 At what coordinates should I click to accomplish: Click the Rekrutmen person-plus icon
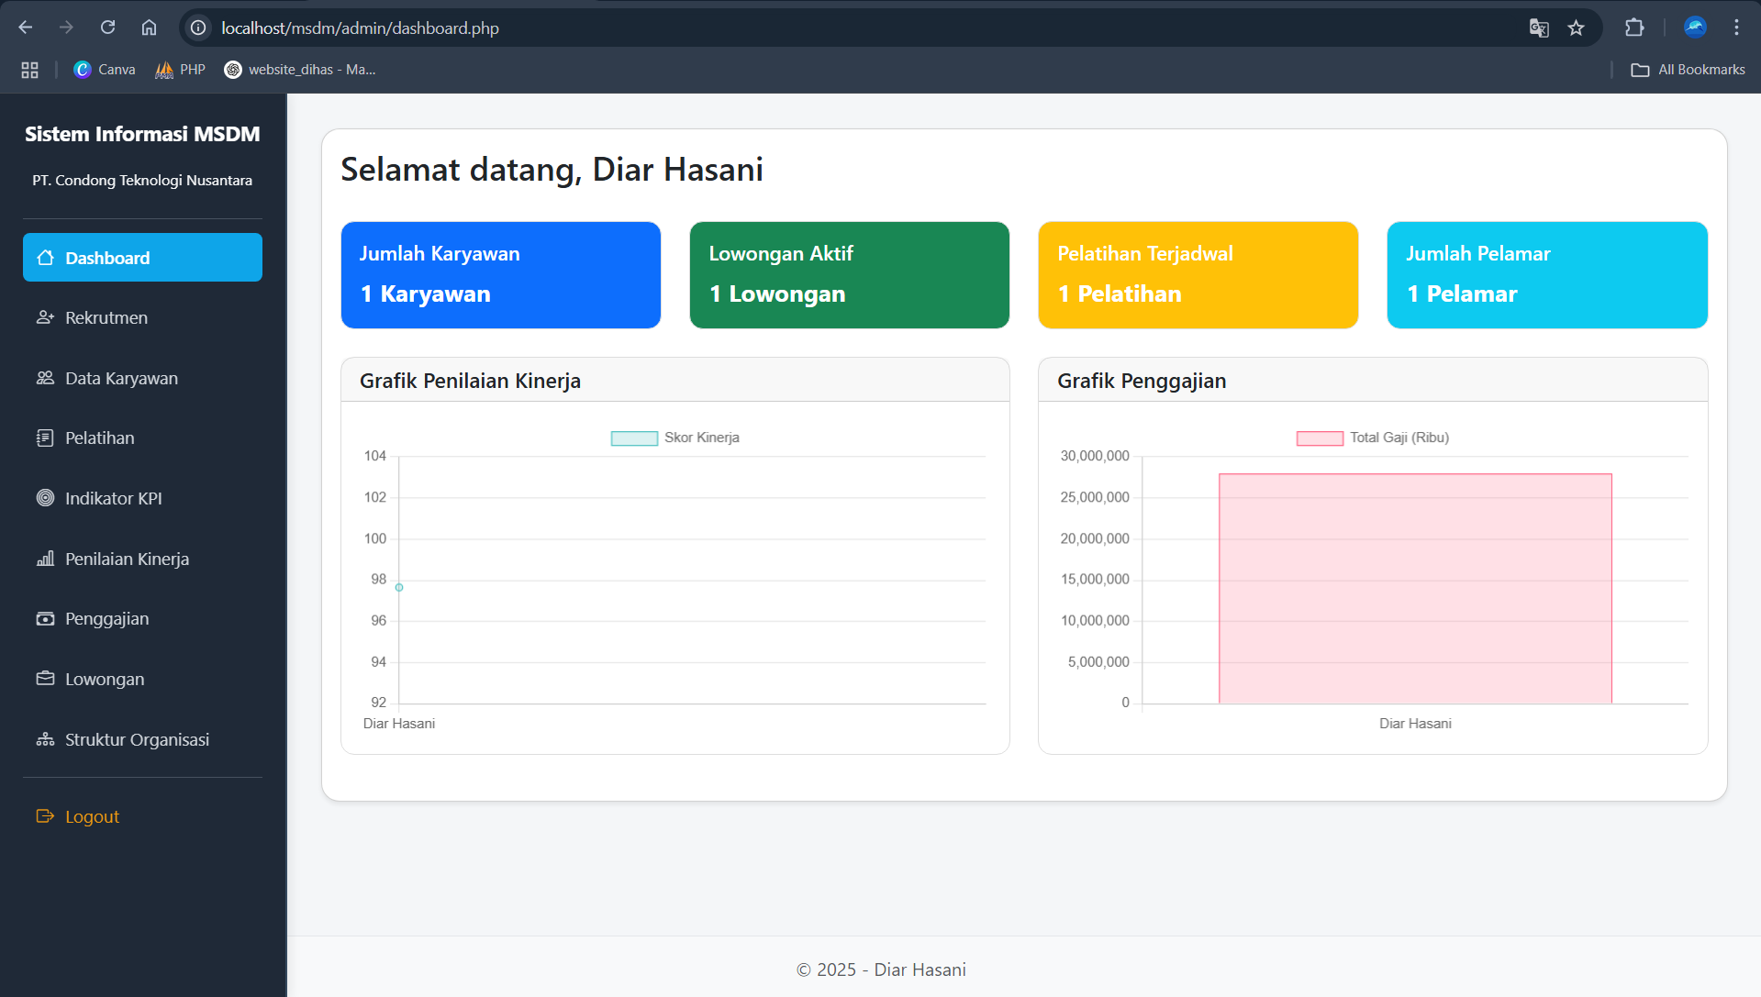tap(45, 317)
